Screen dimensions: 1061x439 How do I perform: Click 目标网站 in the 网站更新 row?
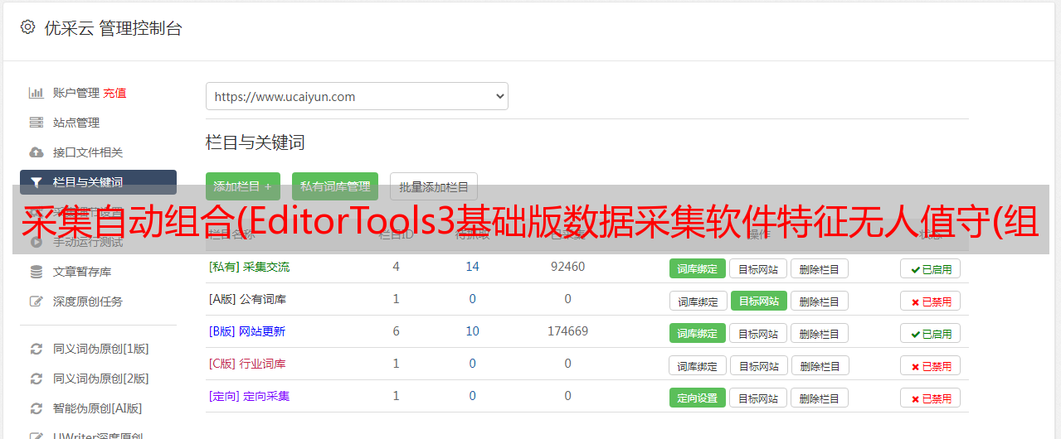(758, 333)
